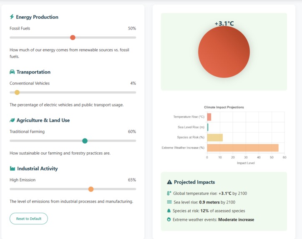Click the Moderate increase text
Image resolution: width=302 pixels, height=239 pixels.
pyautogui.click(x=236, y=219)
